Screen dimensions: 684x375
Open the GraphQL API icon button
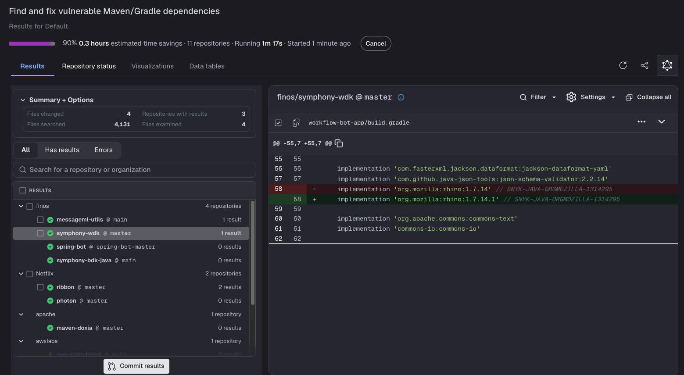tap(667, 65)
